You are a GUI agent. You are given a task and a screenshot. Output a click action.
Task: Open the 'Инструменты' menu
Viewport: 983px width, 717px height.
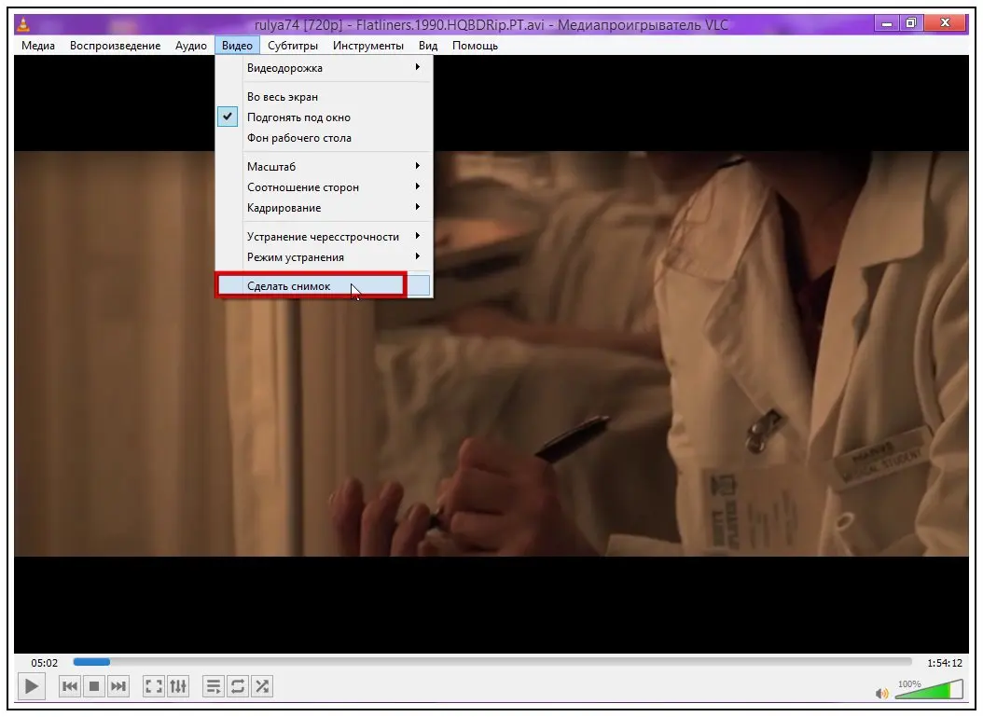point(367,46)
